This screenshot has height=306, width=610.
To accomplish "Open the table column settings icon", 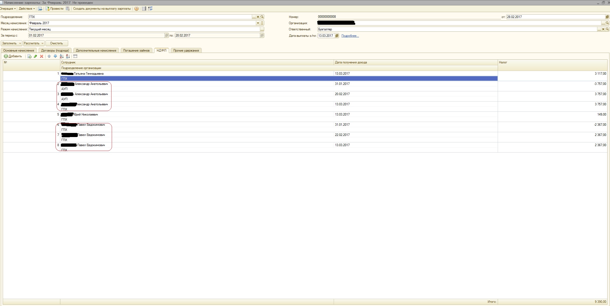I will coord(75,56).
